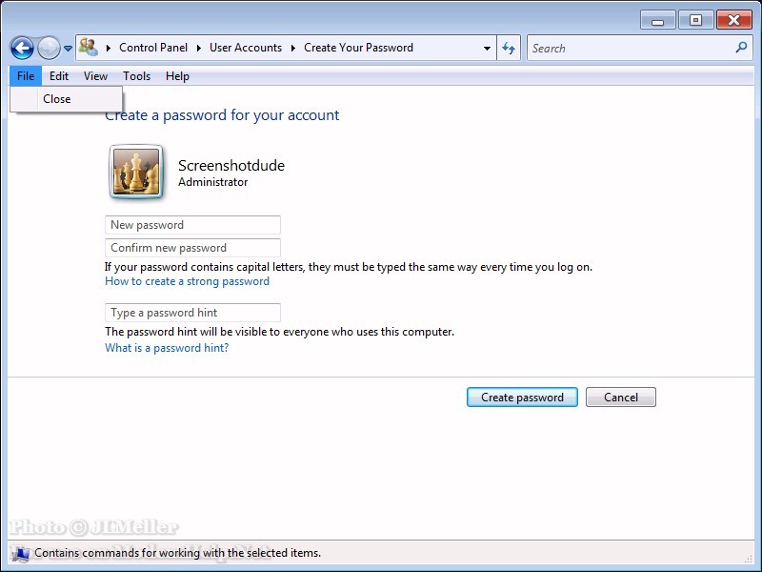Open What is a password hint link
This screenshot has height=572, width=762.
coord(167,348)
